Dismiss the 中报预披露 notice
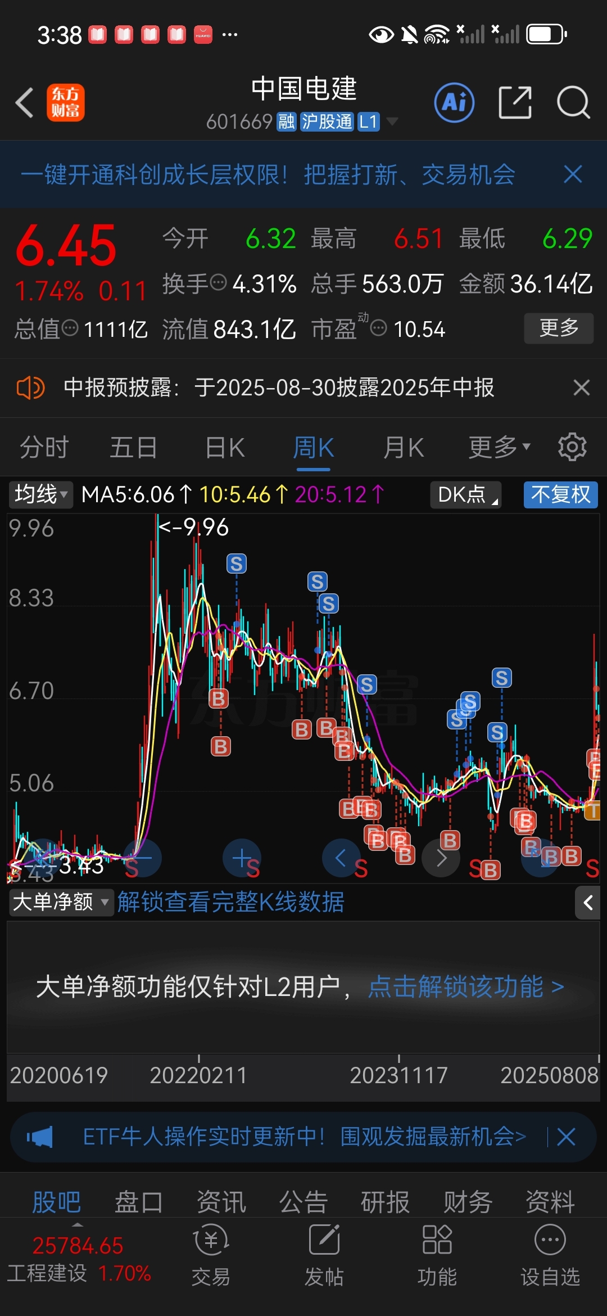 pyautogui.click(x=581, y=387)
